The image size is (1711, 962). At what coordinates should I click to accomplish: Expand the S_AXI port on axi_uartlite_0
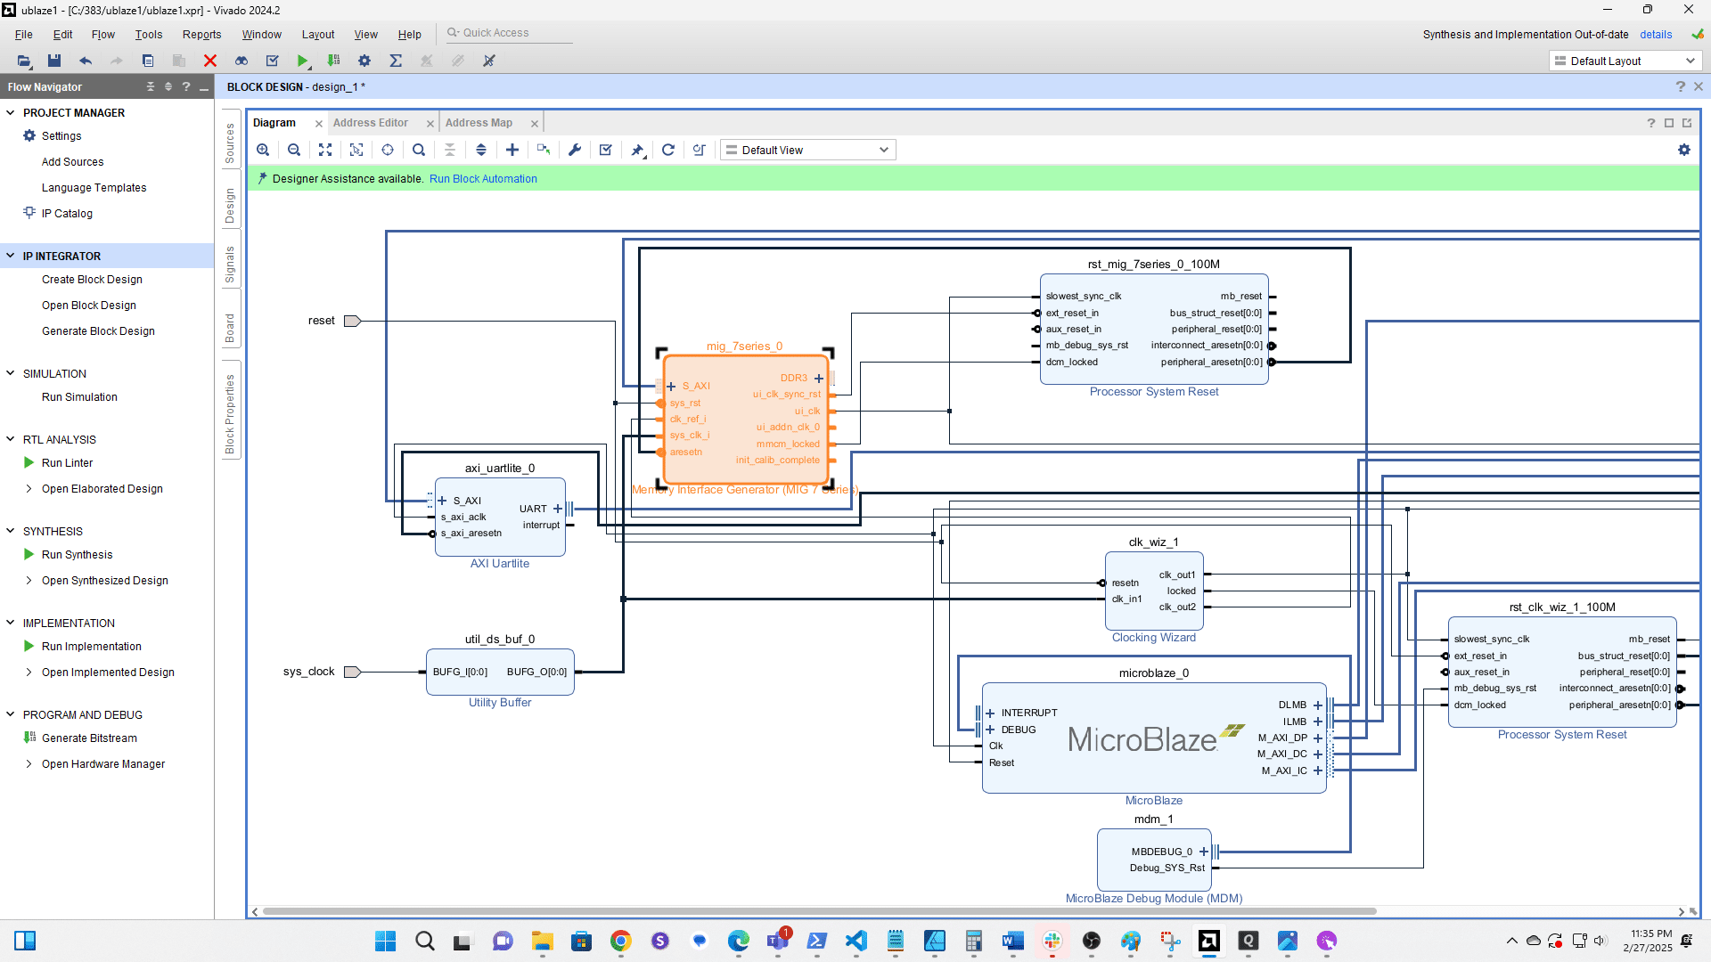click(x=443, y=501)
